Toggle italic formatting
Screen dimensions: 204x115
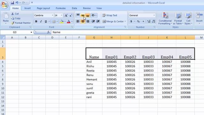[41, 21]
